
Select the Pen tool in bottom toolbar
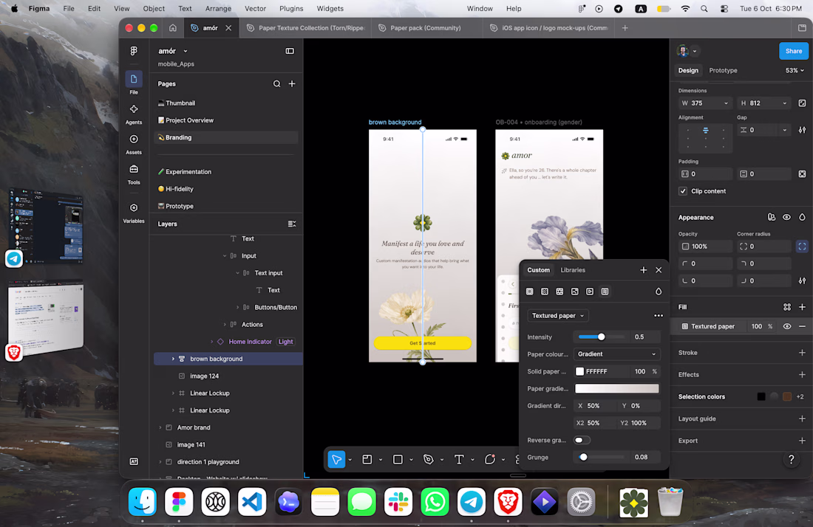(x=428, y=459)
